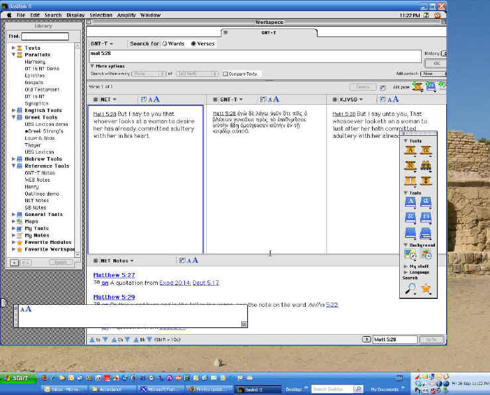The width and height of the screenshot is (490, 395).
Task: Follow the Deut 5:17 link
Action: pos(206,283)
